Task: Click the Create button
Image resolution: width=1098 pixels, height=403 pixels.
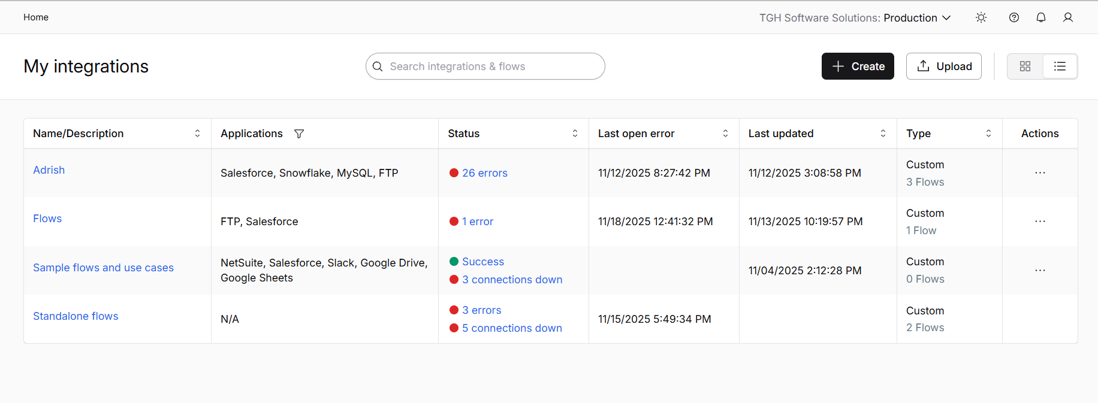Action: click(858, 66)
